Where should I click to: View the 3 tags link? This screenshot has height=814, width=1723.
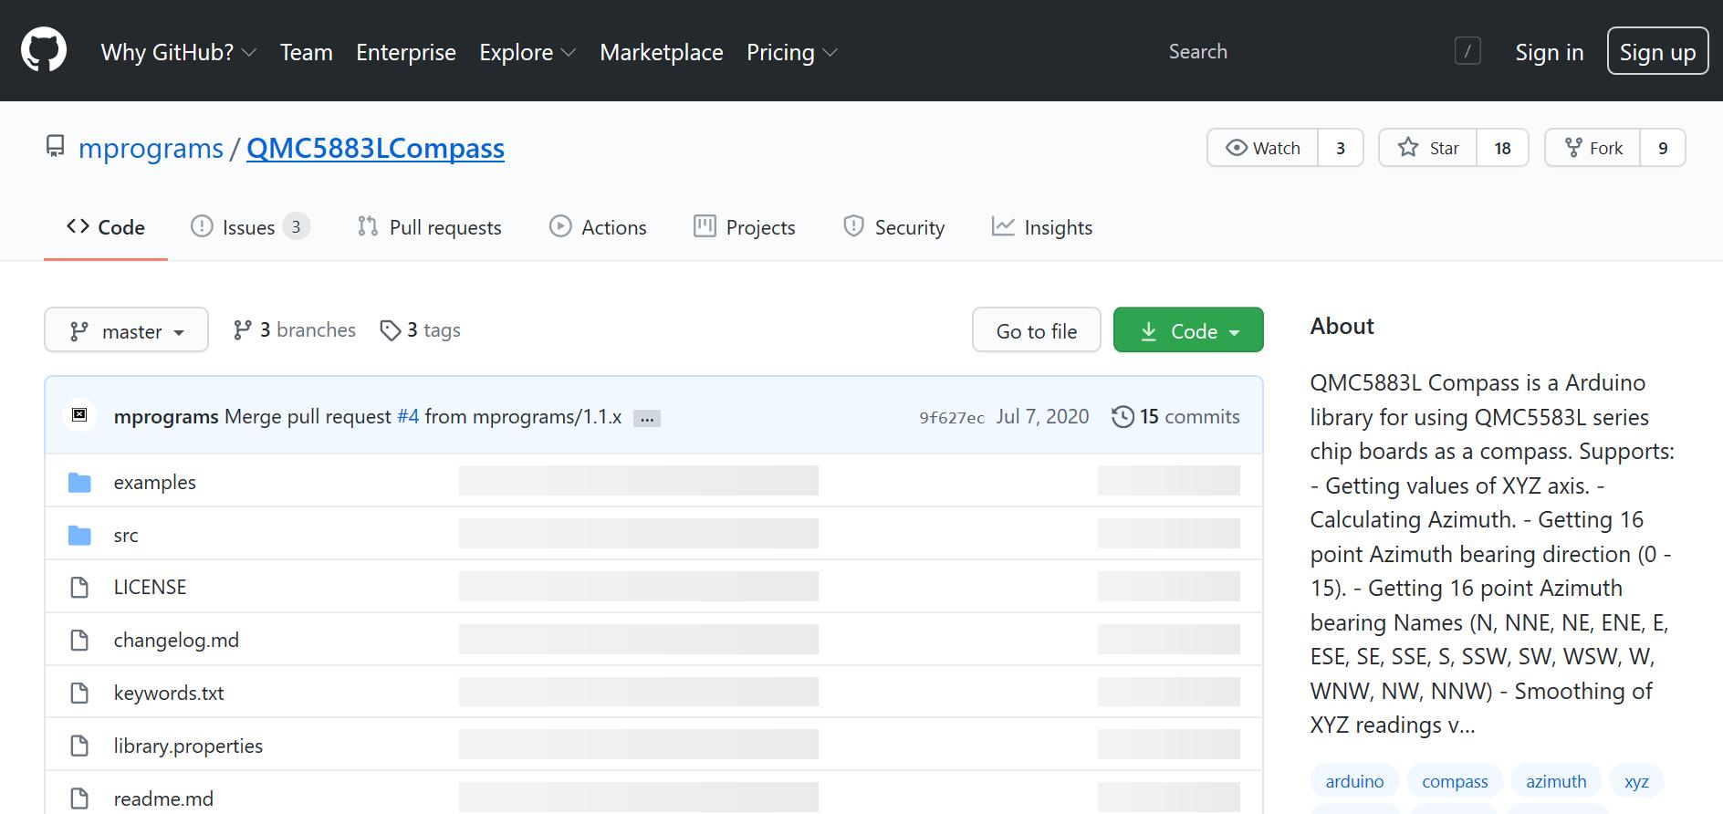pos(421,329)
